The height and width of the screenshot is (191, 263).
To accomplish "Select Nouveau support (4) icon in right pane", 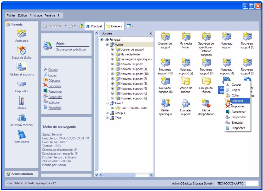I will pos(227,62).
